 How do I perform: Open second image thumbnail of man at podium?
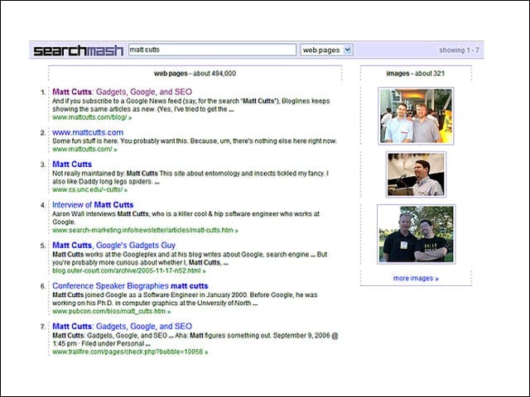416,175
